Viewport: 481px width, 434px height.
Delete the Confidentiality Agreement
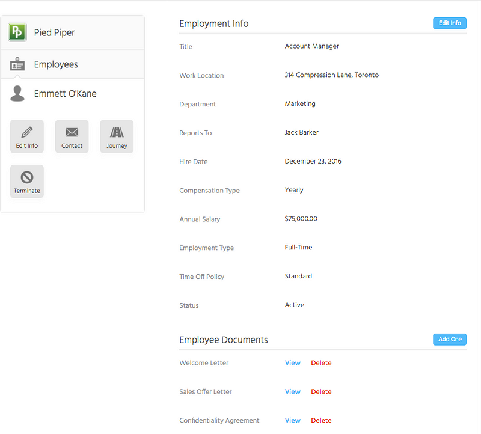click(321, 421)
